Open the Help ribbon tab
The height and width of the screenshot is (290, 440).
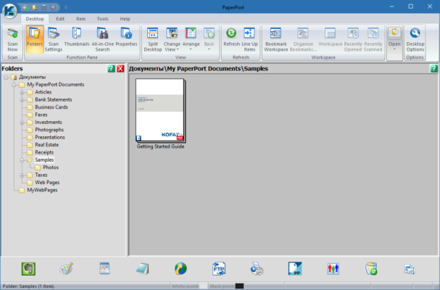point(125,19)
